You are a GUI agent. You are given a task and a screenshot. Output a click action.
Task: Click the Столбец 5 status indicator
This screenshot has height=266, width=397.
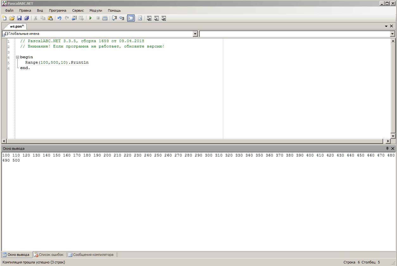(371, 262)
